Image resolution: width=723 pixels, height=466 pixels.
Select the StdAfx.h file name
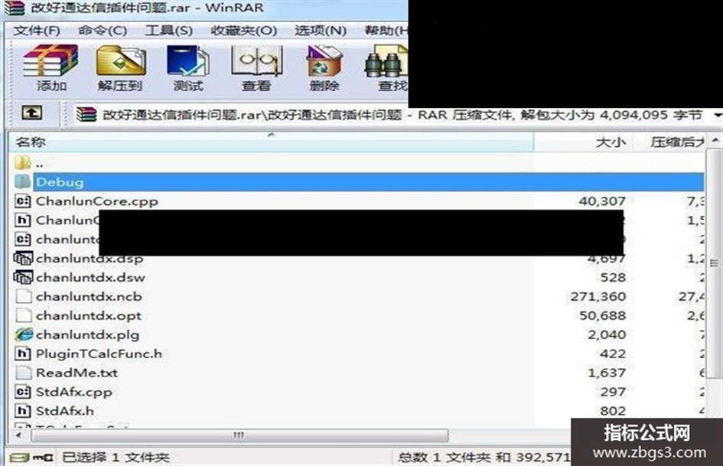pyautogui.click(x=64, y=411)
